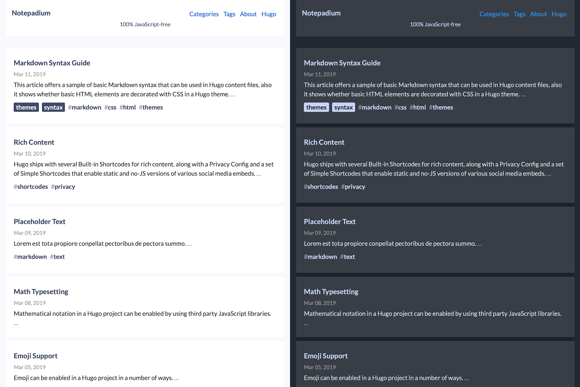The width and height of the screenshot is (580, 387).
Task: Open the Emoji Support post in light panel
Action: [x=36, y=356]
